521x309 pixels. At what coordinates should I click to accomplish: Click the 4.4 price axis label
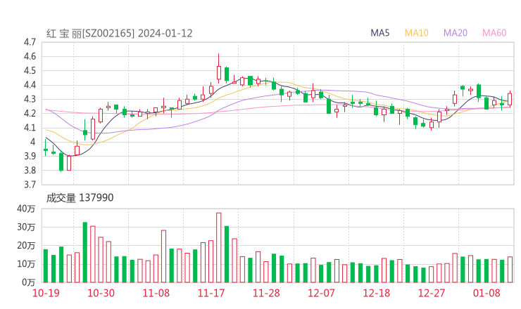[x=30, y=85]
